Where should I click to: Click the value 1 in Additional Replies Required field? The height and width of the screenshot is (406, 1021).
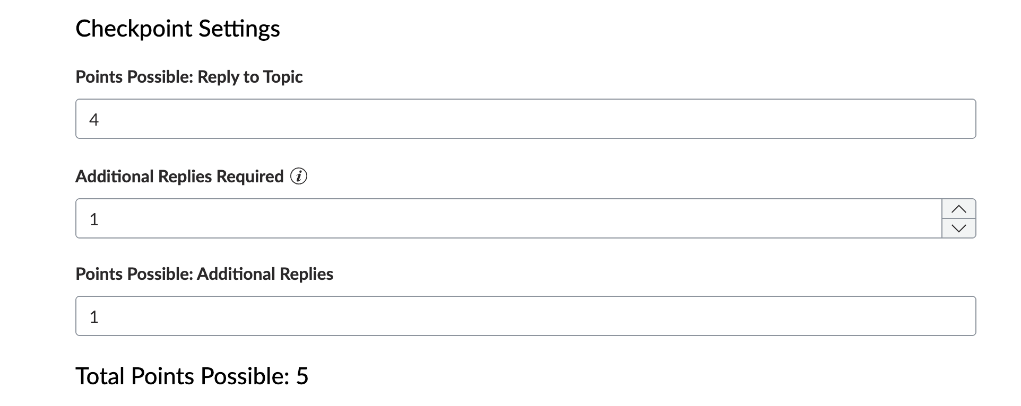click(94, 219)
